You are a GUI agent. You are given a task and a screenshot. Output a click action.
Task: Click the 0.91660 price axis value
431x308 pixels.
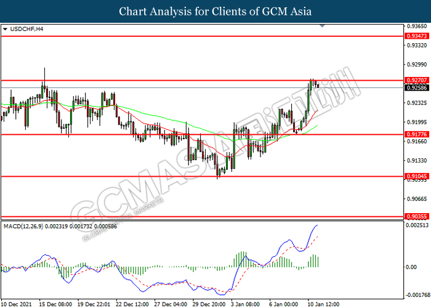[417, 141]
